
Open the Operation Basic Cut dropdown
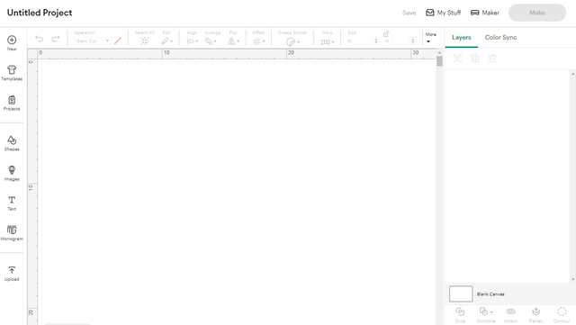(x=92, y=41)
